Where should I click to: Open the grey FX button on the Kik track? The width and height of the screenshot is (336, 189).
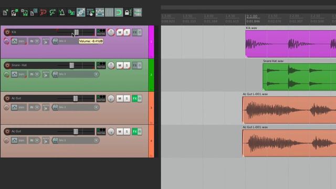pos(134,33)
